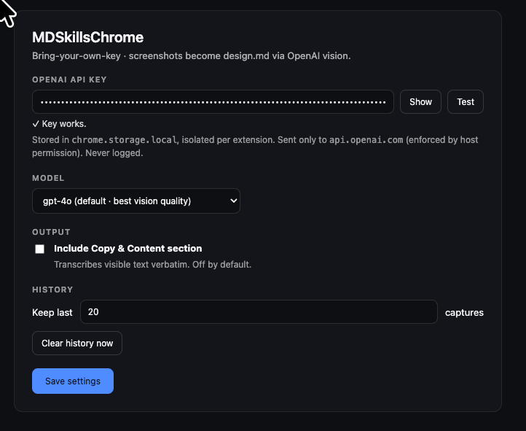The image size is (526, 431).
Task: Click the HISTORY section label
Action: click(x=52, y=290)
